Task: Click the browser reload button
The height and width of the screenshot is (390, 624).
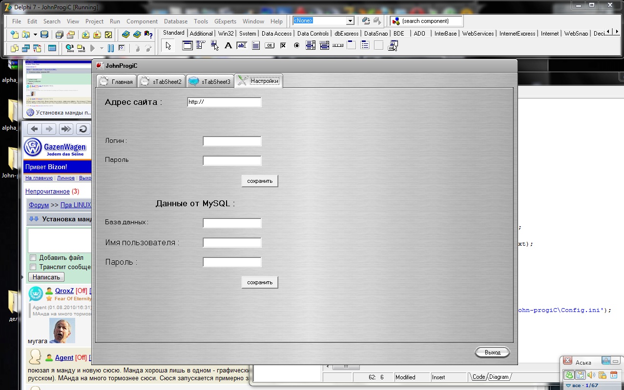Action: point(83,129)
